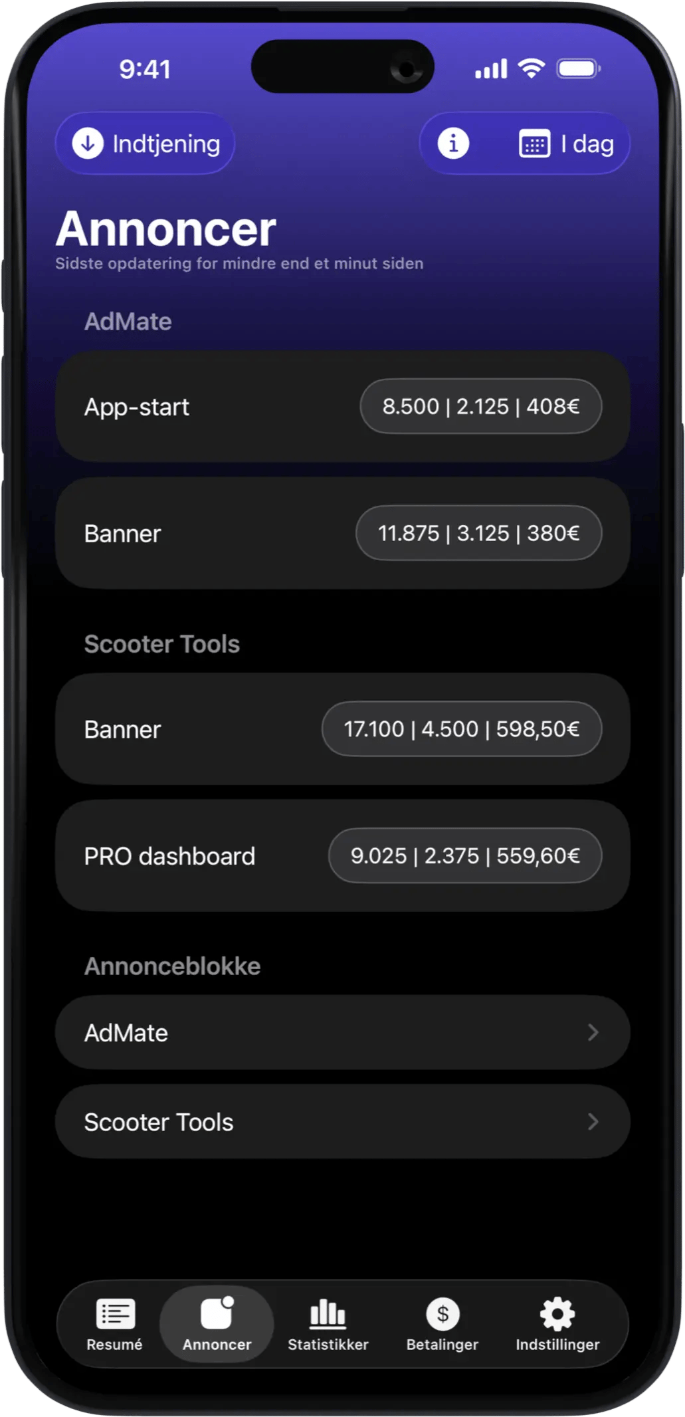Screen dimensions: 685x1417
Task: Expand the Scooter Tools ad block chevron
Action: [x=593, y=1122]
